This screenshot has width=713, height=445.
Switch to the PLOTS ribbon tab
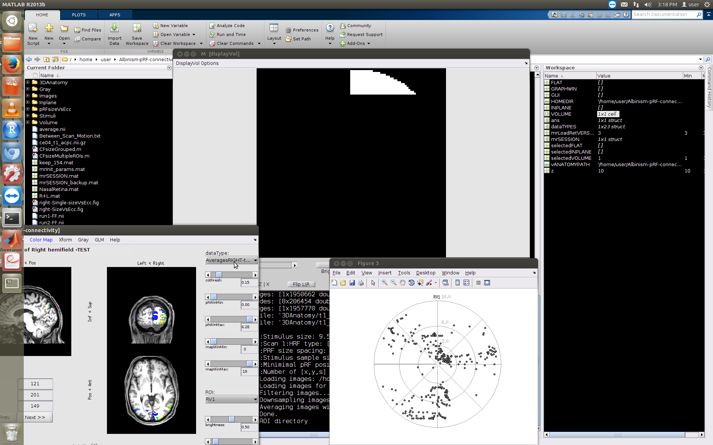point(78,15)
